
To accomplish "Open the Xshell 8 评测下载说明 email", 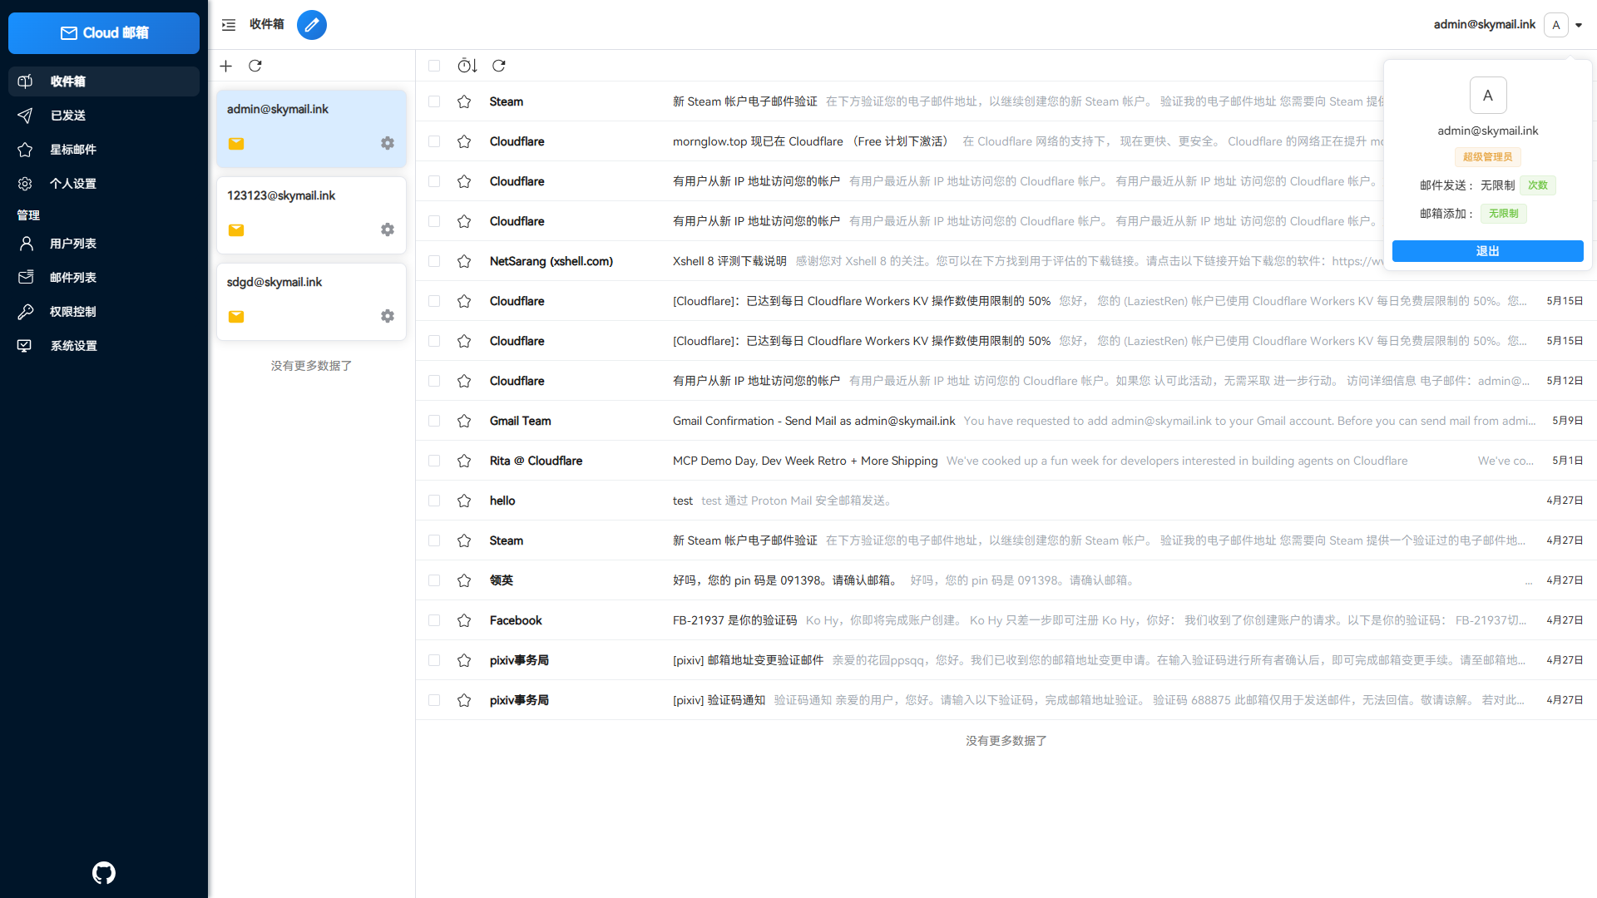I will click(x=729, y=261).
